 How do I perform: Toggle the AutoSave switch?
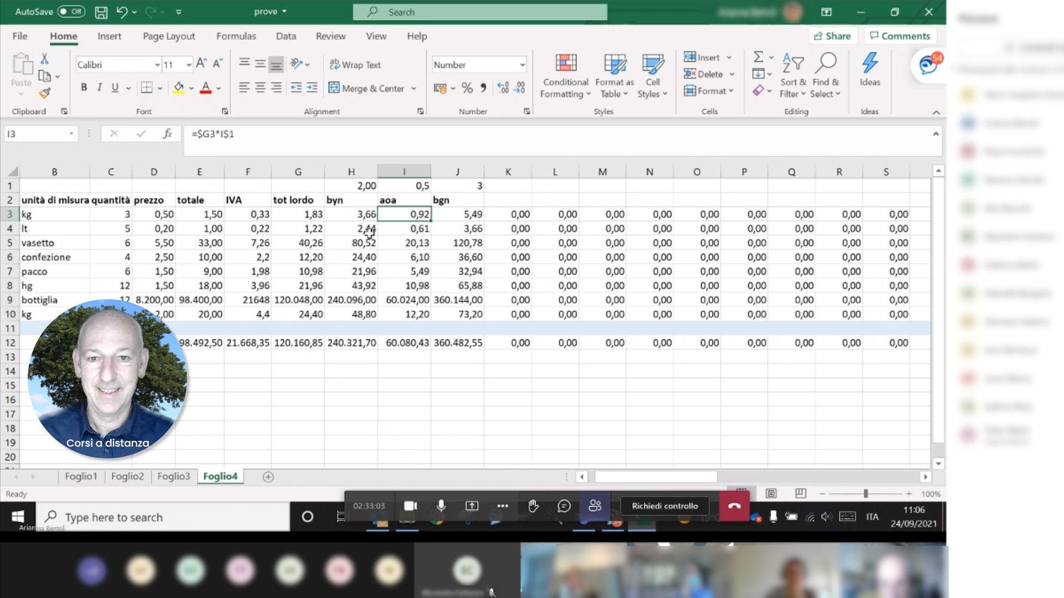[71, 11]
